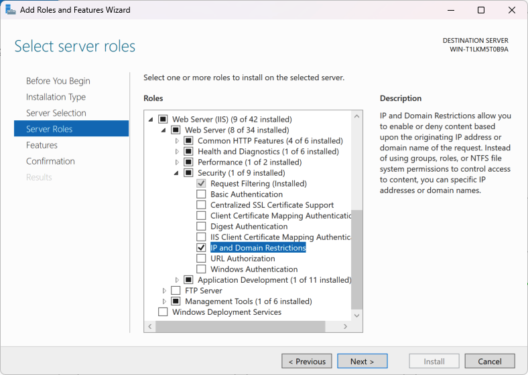
Task: Click the vertical scrollbar down arrow
Action: (356, 316)
